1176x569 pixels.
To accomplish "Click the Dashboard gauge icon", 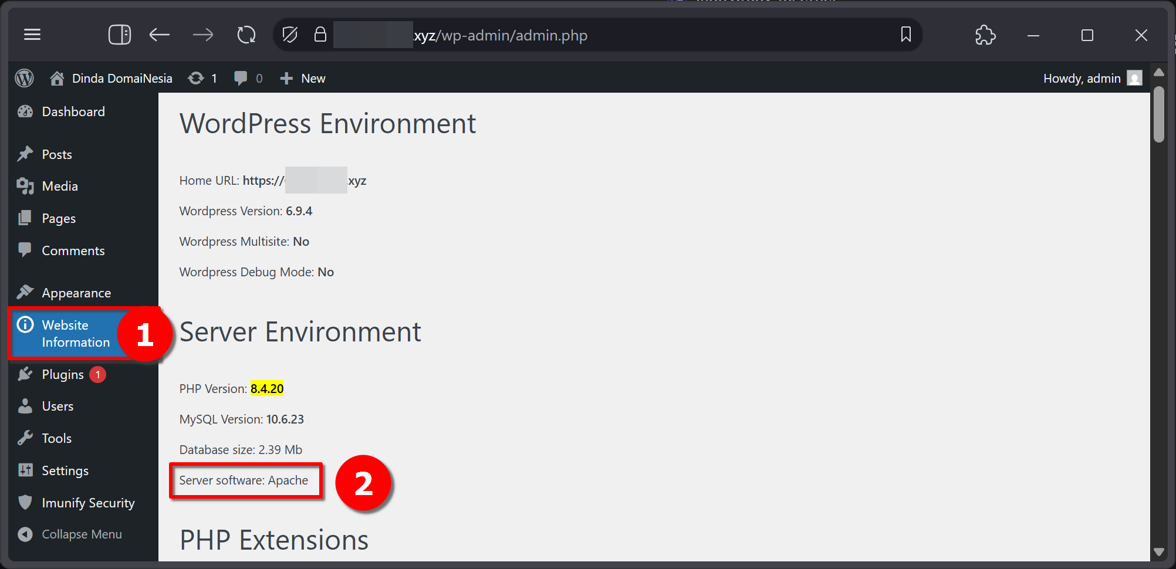I will coord(25,111).
